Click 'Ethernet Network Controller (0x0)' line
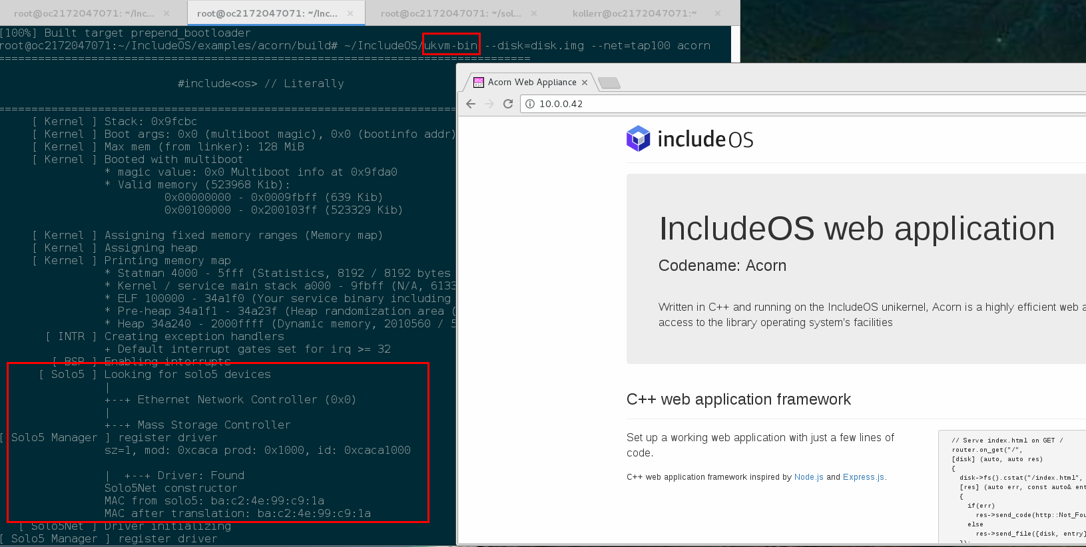This screenshot has width=1086, height=547. [247, 399]
